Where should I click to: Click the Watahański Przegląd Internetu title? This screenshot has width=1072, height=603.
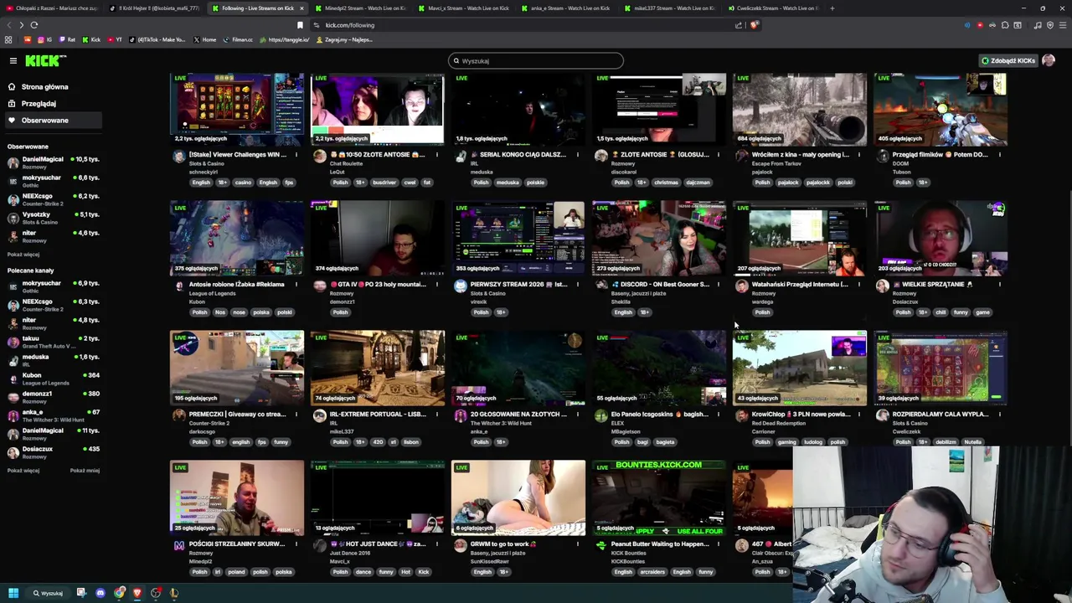click(800, 284)
